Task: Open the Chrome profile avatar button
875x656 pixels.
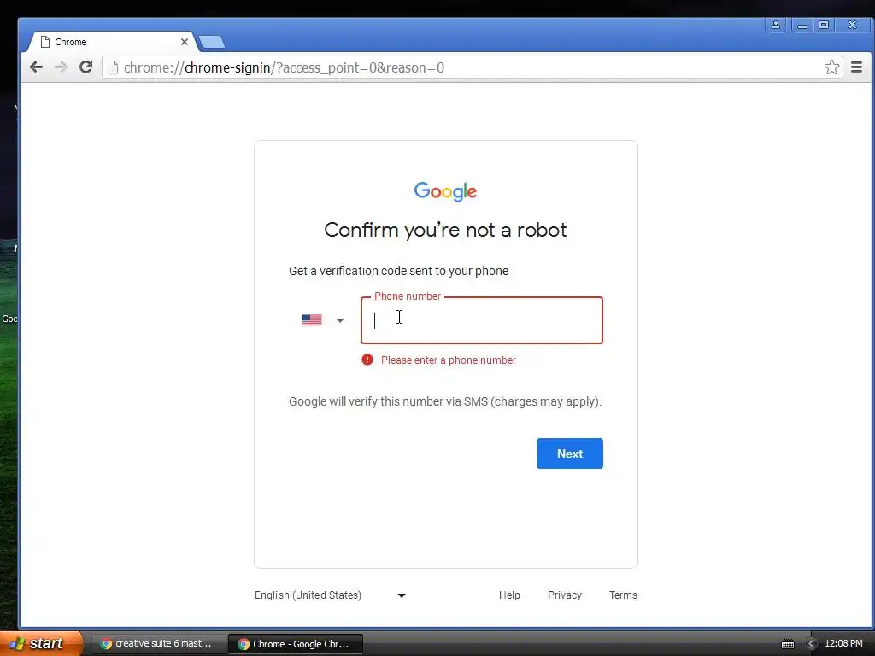Action: click(x=776, y=25)
